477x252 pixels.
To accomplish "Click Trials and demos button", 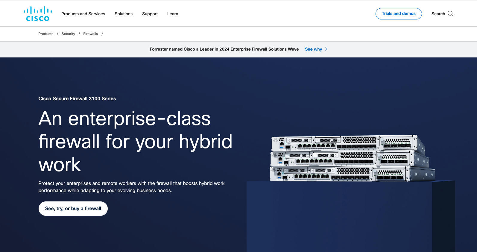I will coord(399,14).
